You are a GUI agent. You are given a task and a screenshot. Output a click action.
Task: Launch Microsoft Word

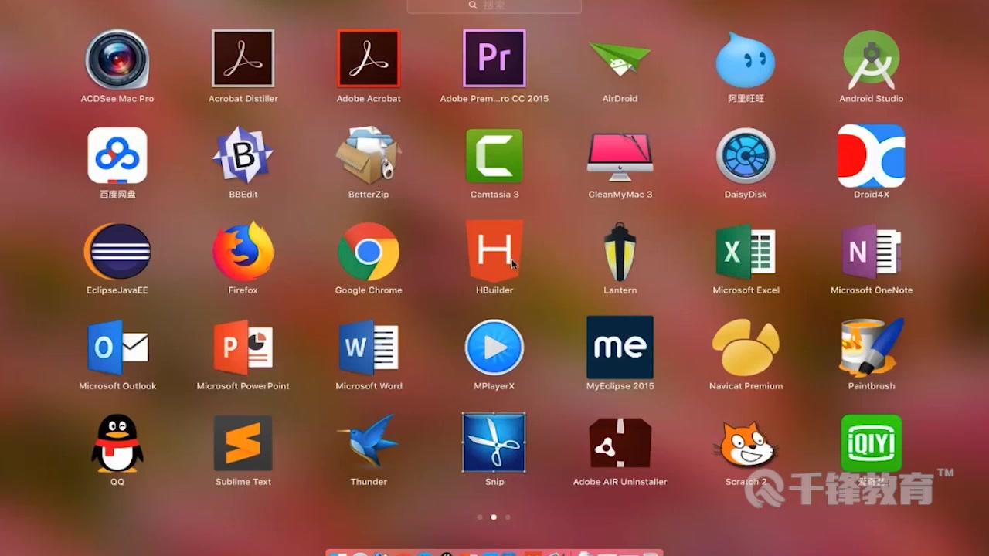(x=369, y=347)
